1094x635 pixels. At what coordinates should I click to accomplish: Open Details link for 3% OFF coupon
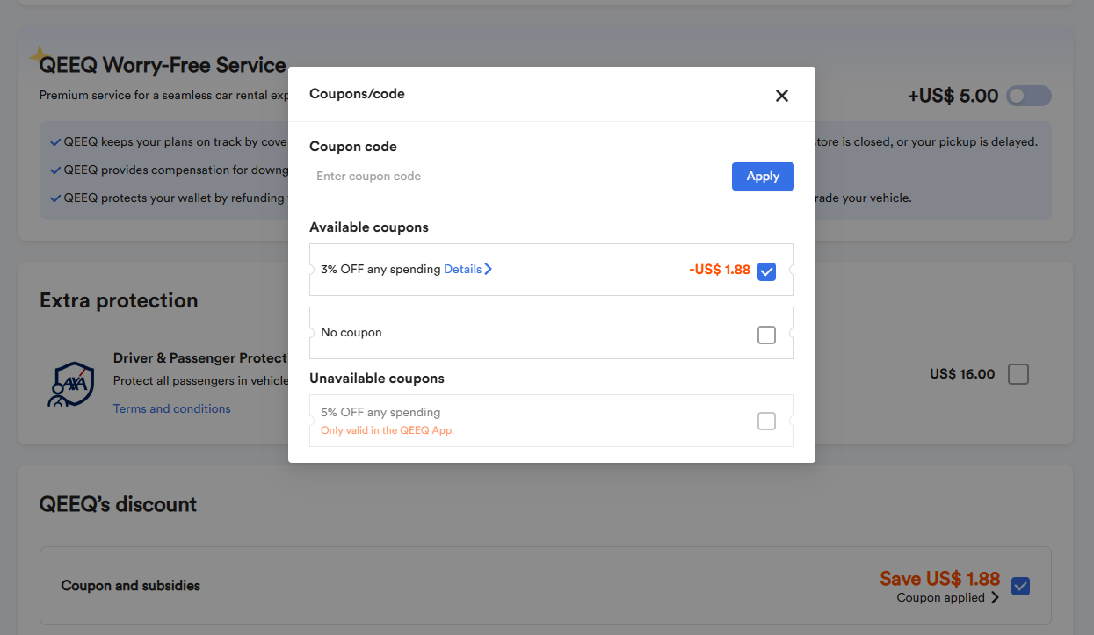tap(462, 270)
